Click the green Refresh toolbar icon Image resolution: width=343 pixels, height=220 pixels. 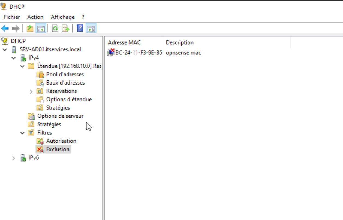point(55,28)
